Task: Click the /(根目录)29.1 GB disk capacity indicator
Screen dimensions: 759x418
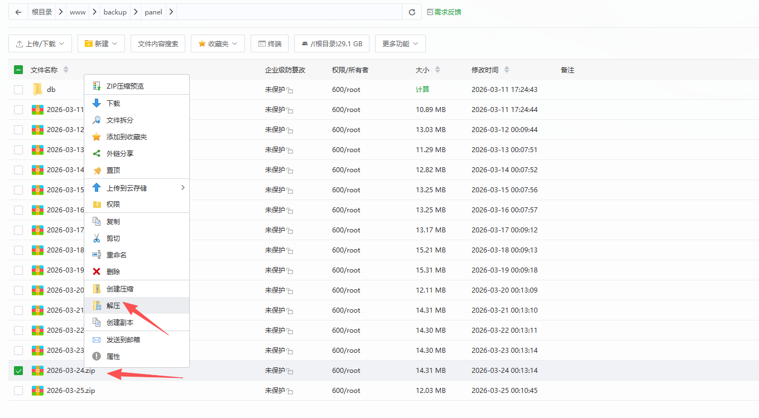Action: 332,43
